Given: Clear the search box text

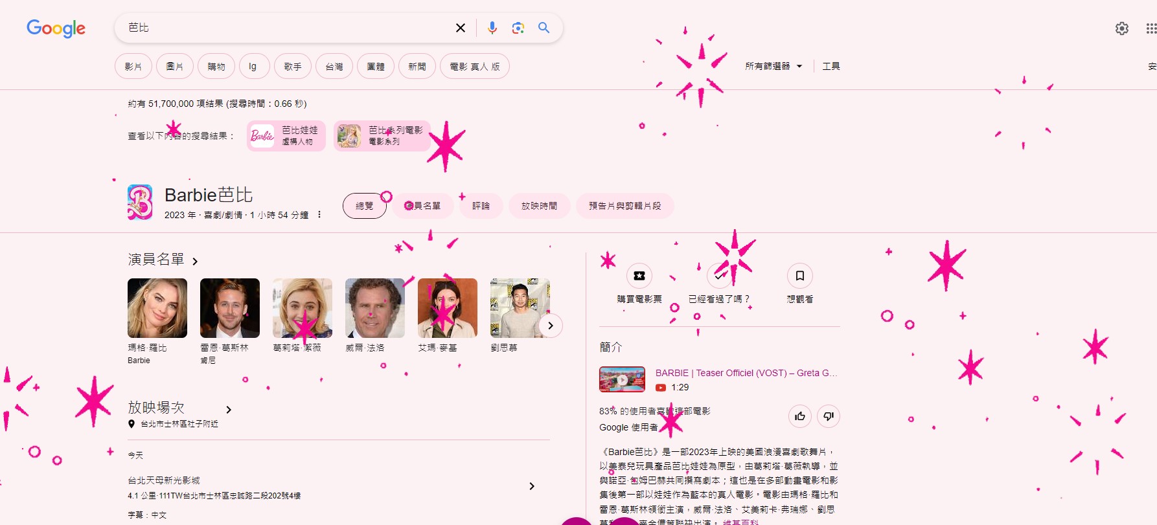Looking at the screenshot, I should (460, 28).
